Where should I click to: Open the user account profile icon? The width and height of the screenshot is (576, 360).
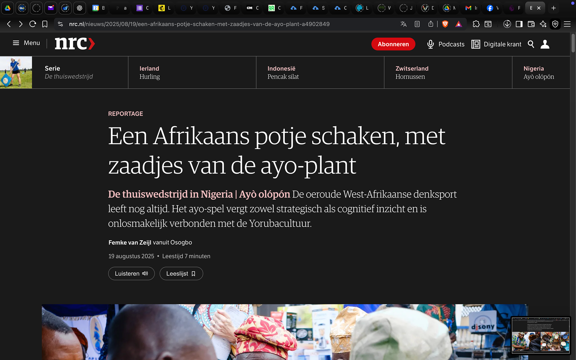pos(545,44)
